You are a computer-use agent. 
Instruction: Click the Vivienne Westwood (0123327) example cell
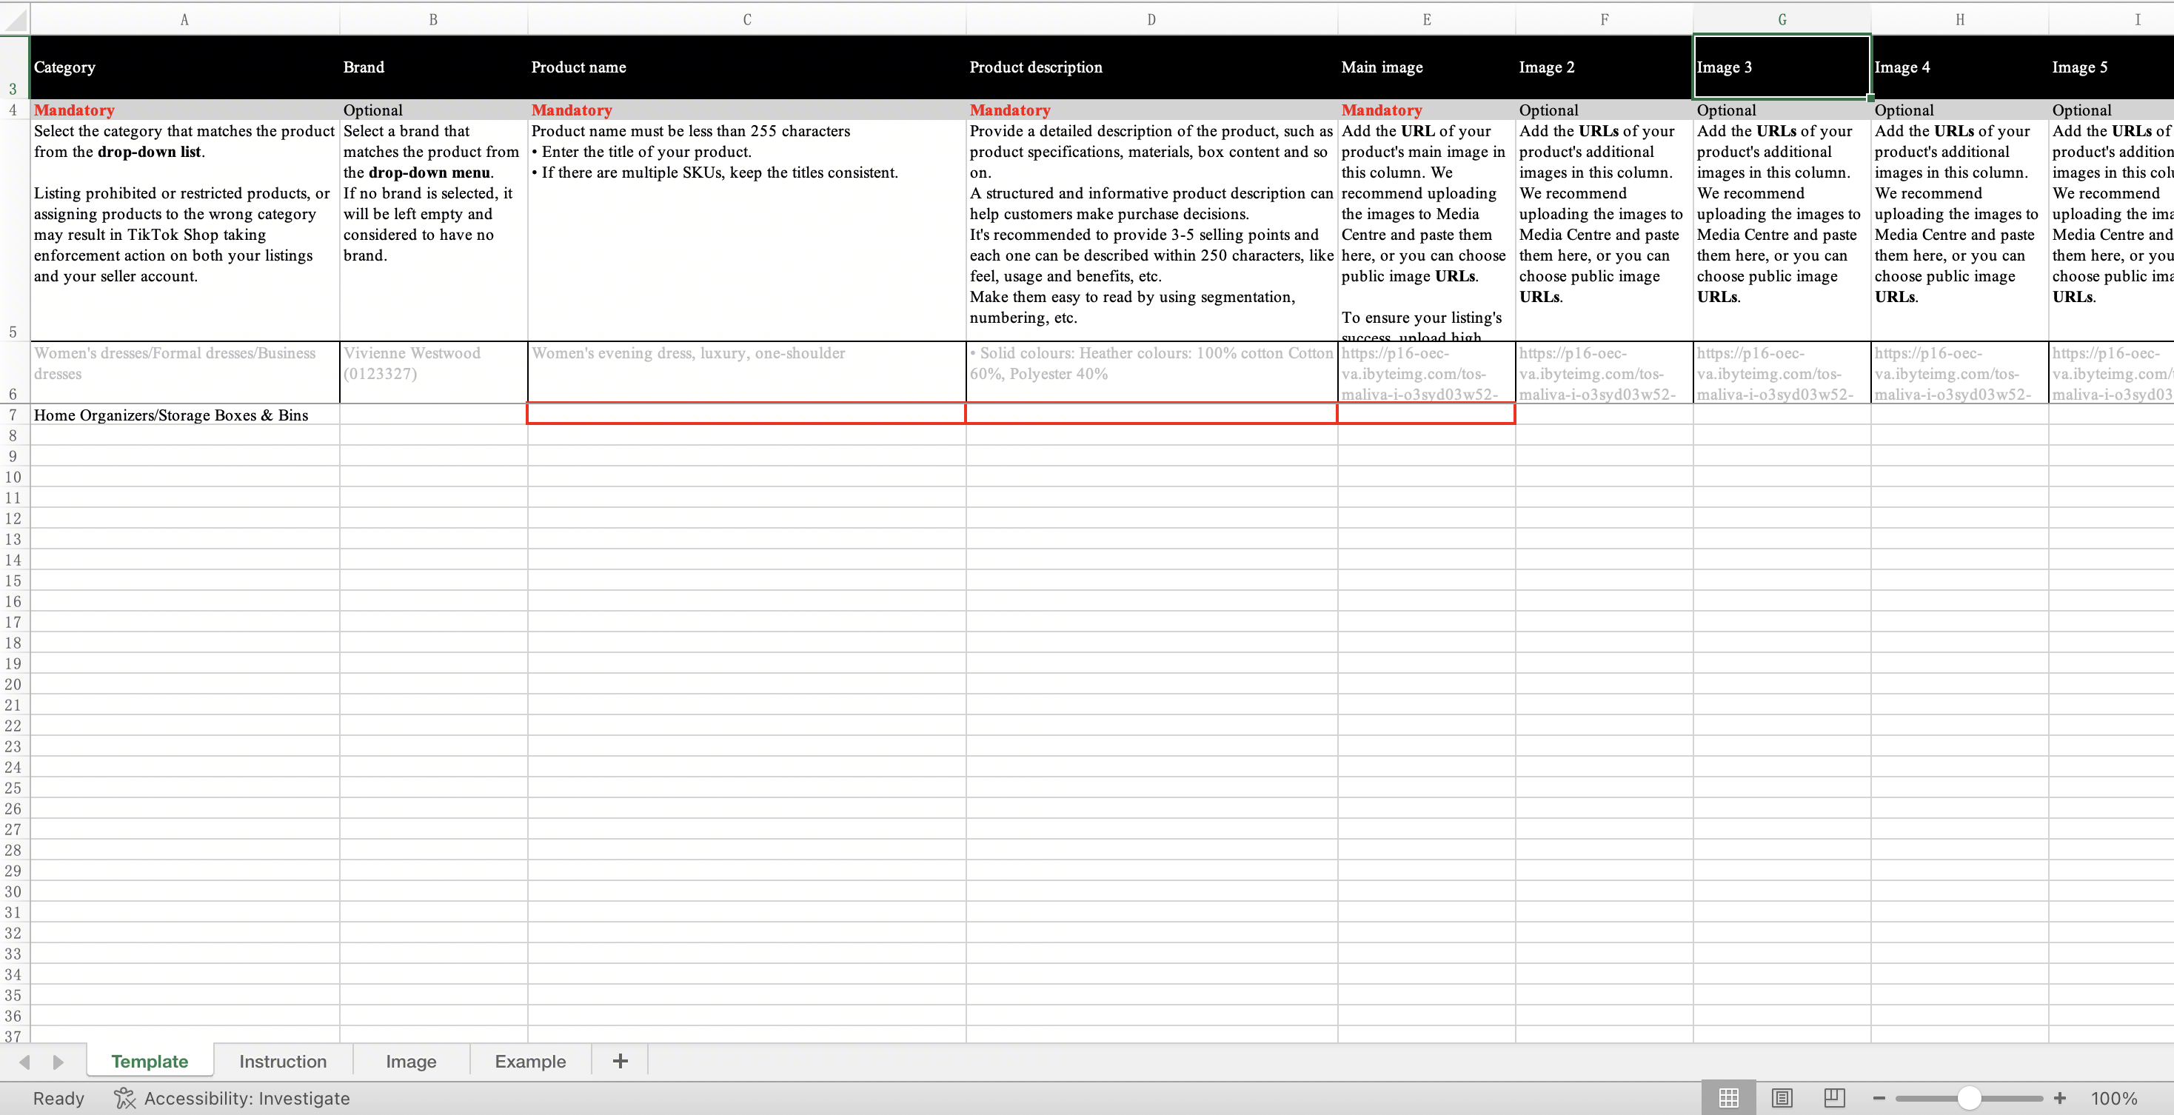point(433,372)
